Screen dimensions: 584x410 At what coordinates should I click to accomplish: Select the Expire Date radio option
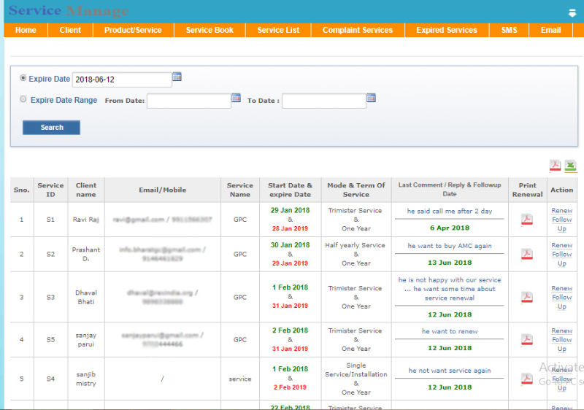pyautogui.click(x=23, y=78)
